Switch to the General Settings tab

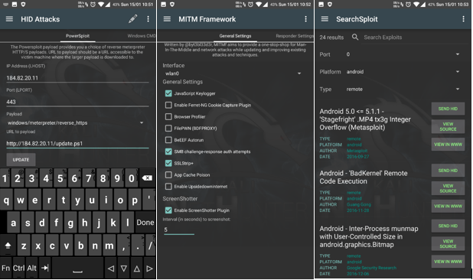click(235, 36)
